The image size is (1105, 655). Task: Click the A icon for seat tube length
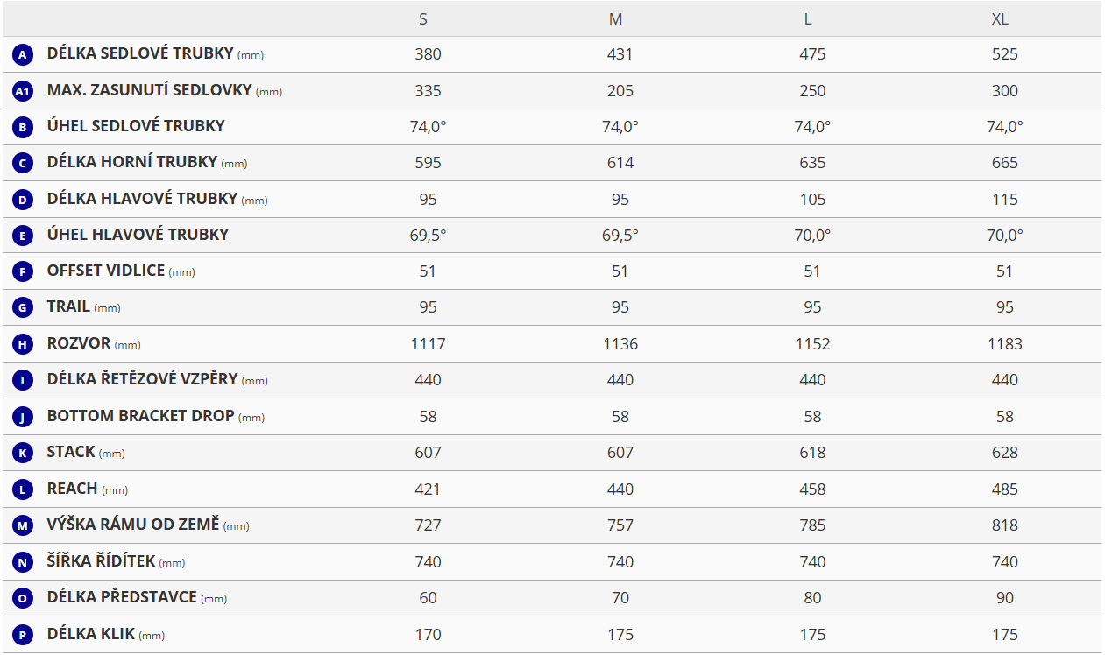[23, 55]
